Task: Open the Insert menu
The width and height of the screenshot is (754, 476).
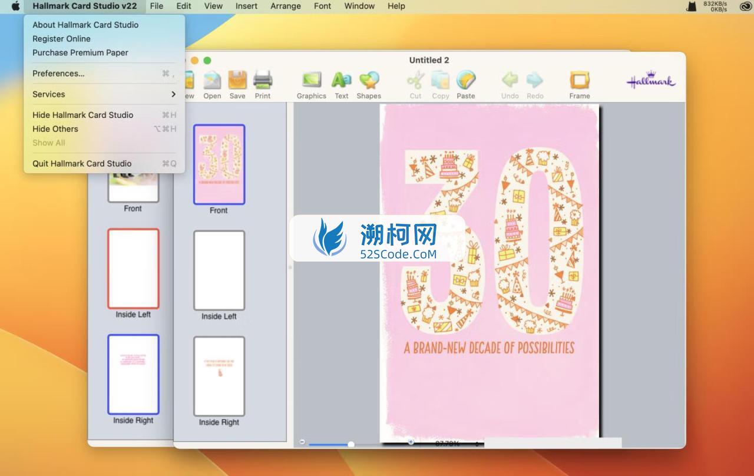Action: [246, 6]
